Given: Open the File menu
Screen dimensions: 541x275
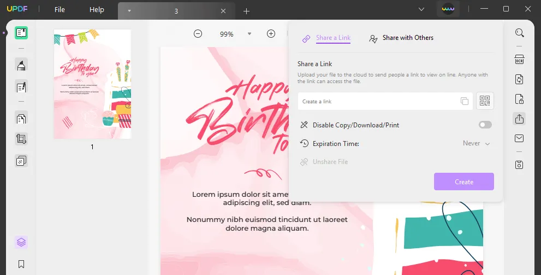Looking at the screenshot, I should click(60, 10).
